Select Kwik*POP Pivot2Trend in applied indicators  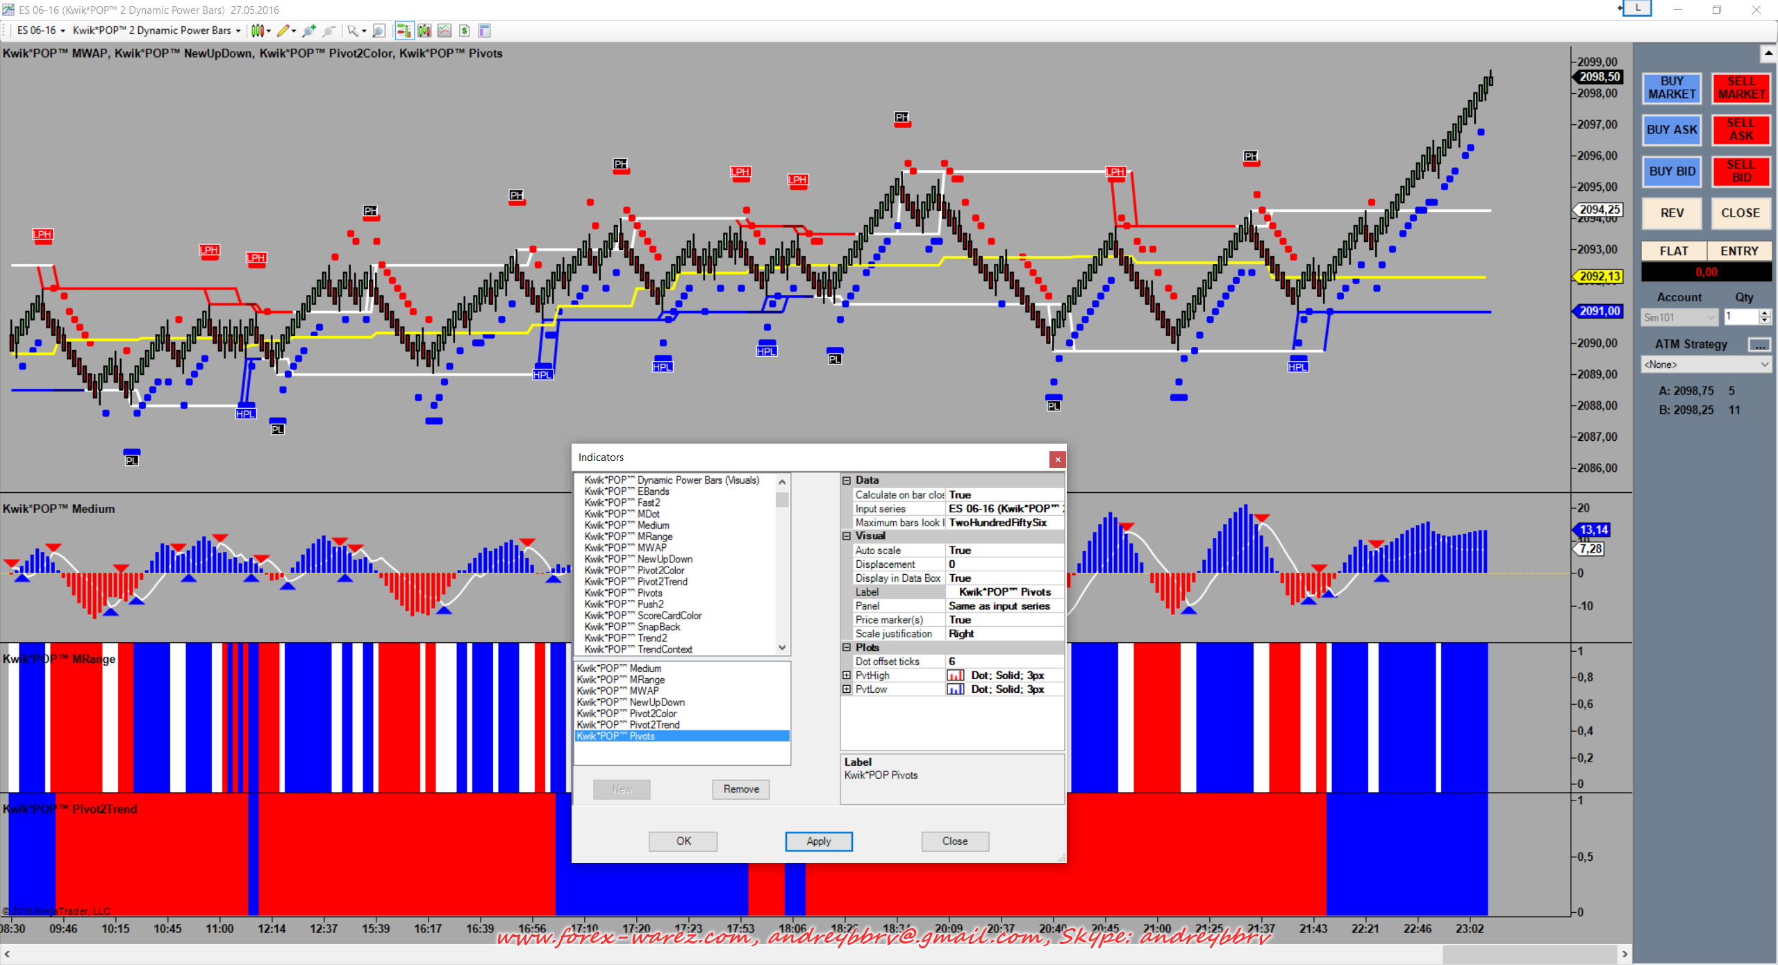[x=629, y=725]
